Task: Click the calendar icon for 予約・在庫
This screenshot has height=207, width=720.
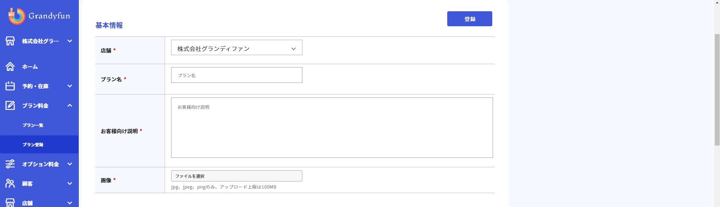Action: click(10, 86)
